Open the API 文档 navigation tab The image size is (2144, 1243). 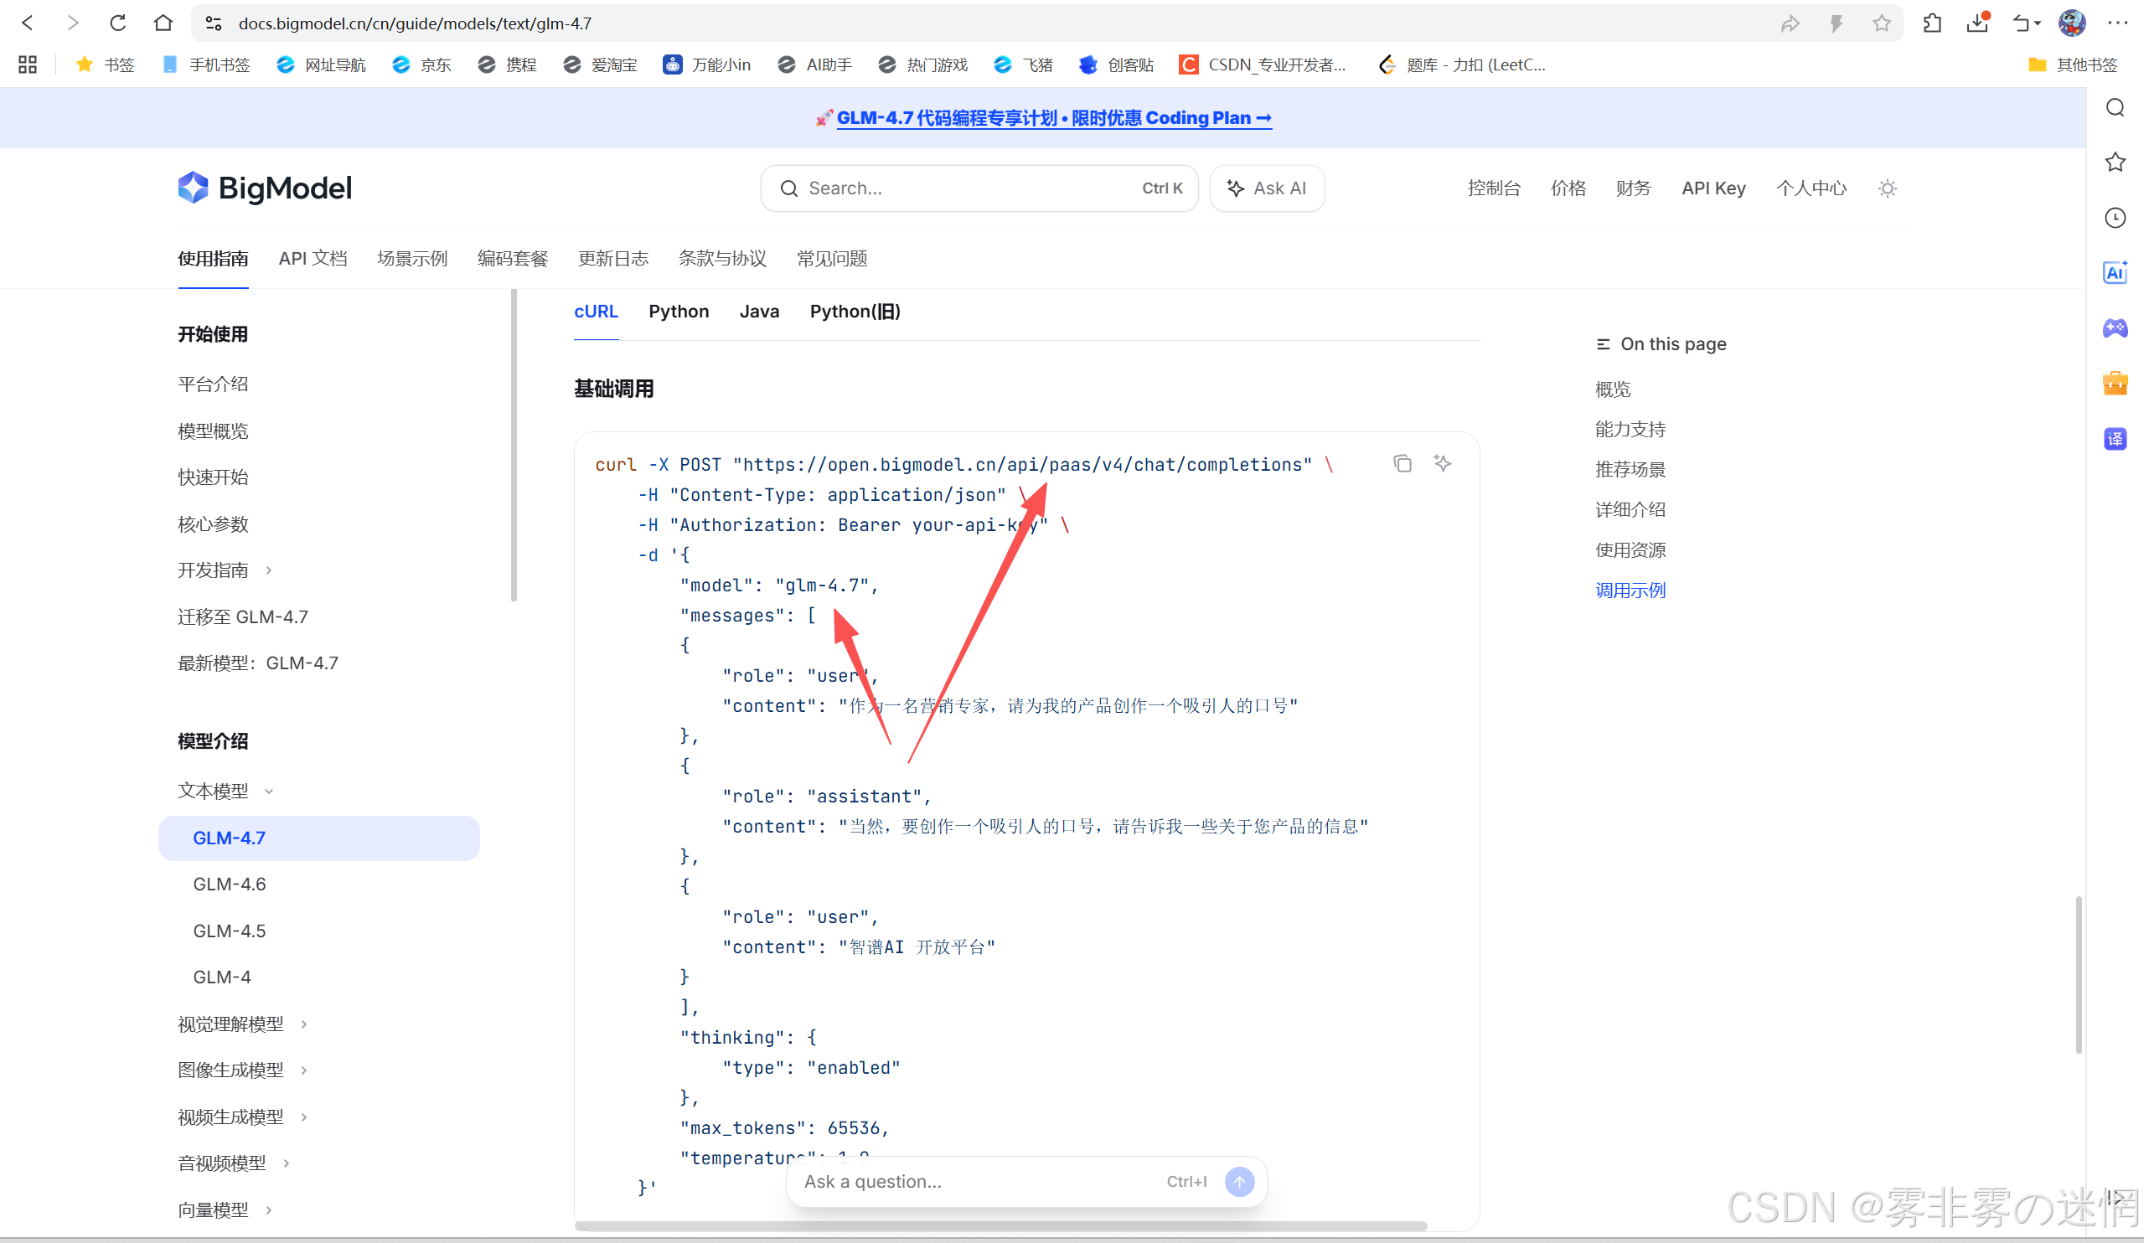coord(313,259)
